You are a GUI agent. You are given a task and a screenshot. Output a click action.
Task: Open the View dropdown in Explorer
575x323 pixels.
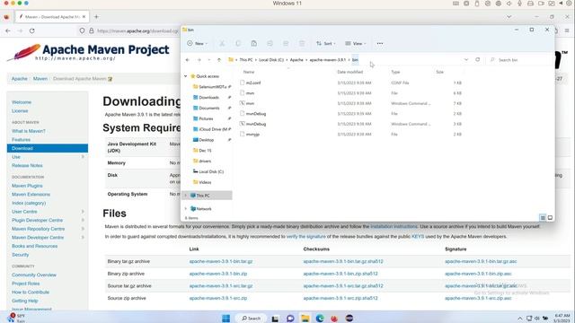(x=356, y=44)
